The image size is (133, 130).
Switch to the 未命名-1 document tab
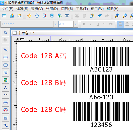23,33
